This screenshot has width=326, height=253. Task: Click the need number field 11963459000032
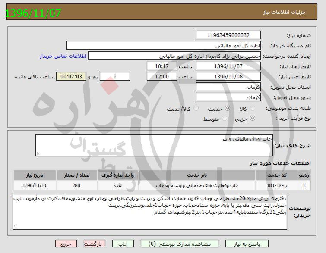(228, 35)
